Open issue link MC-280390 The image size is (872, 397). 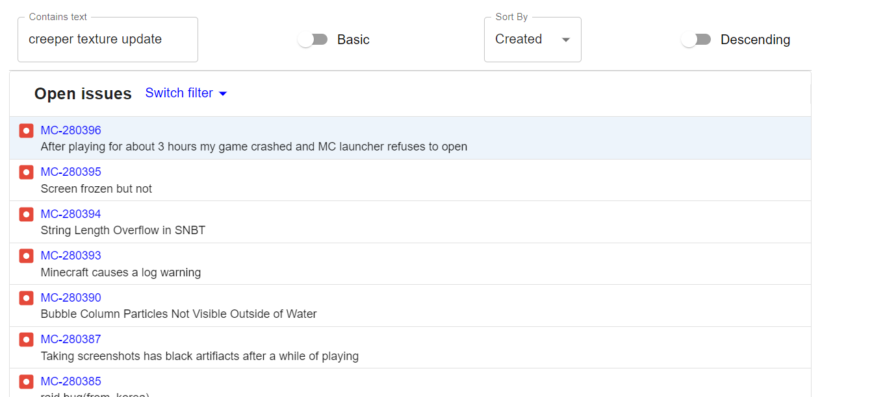pos(71,298)
